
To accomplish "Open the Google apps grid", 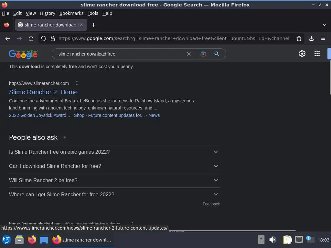I will click(x=317, y=54).
